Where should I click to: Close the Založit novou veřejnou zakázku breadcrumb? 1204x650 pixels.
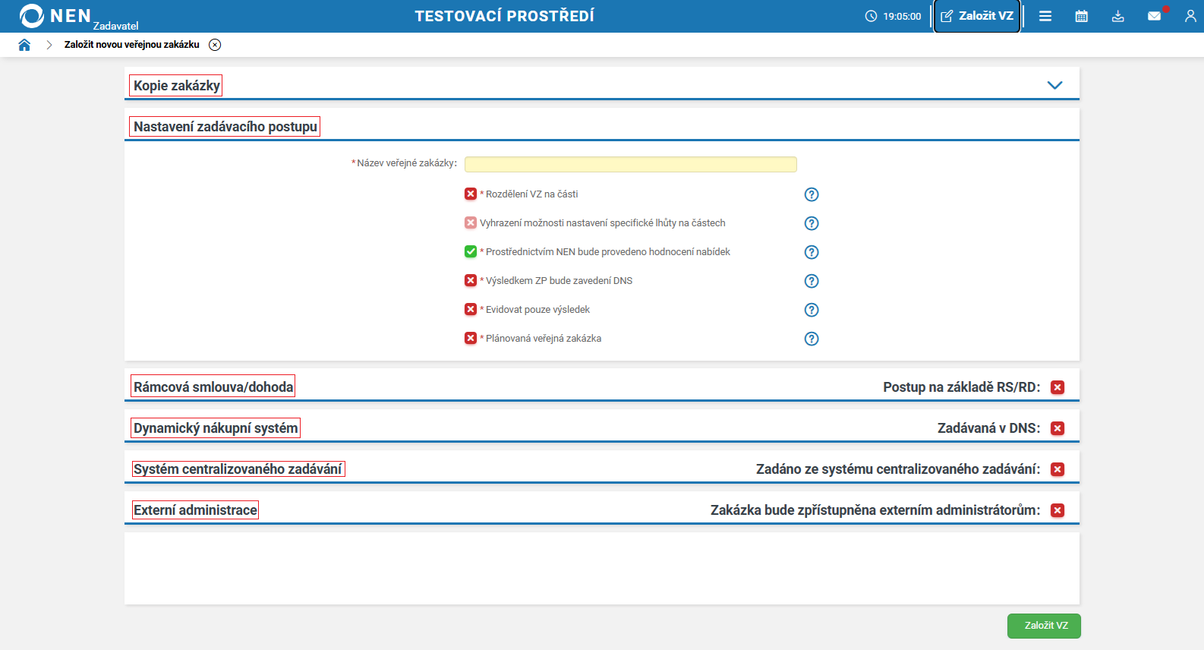tap(215, 45)
